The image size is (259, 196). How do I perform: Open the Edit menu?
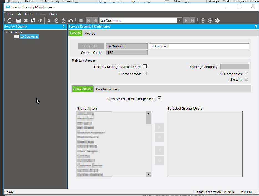point(19,14)
